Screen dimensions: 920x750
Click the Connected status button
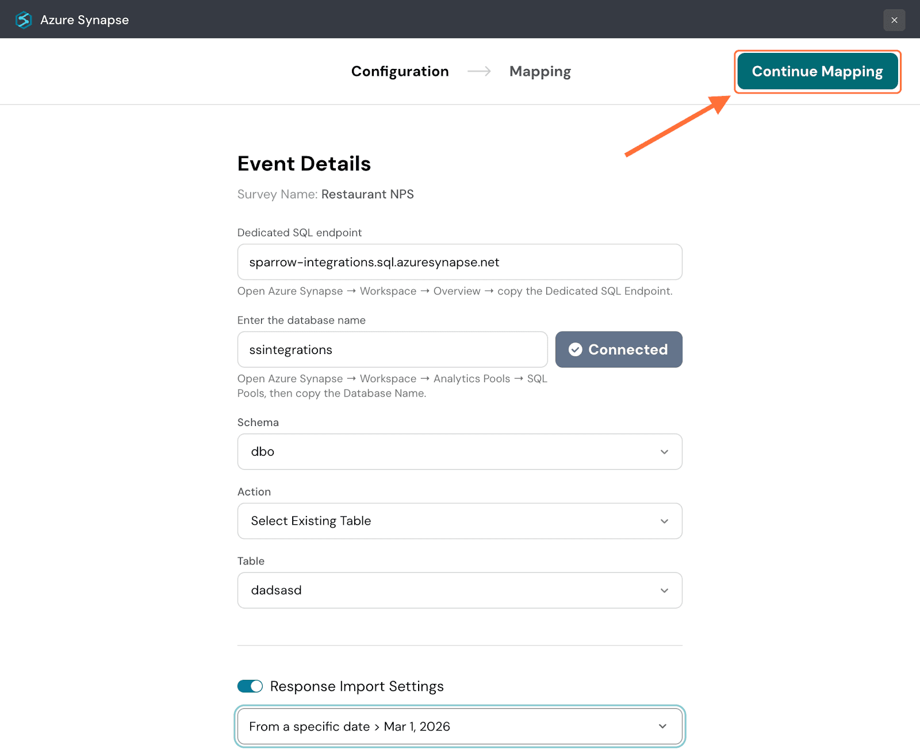coord(619,349)
